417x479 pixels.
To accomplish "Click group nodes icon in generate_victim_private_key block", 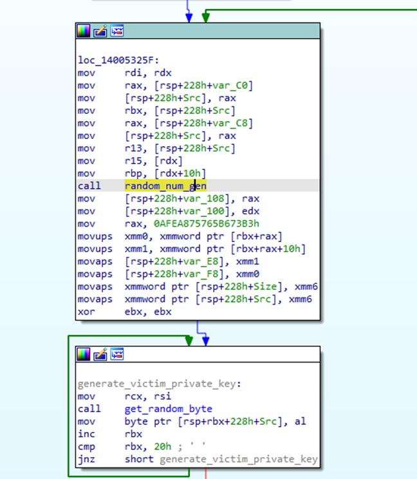I will click(117, 354).
